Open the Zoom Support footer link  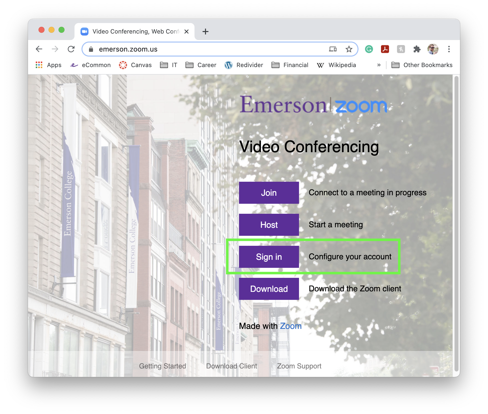click(x=299, y=366)
